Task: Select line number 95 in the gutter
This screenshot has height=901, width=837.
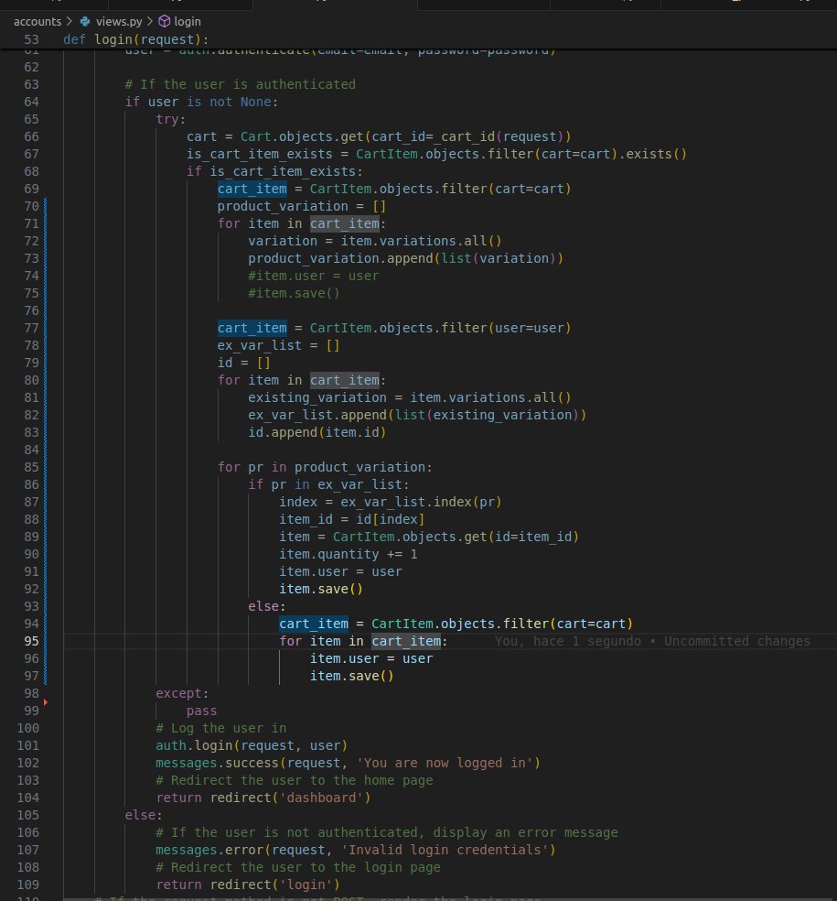Action: click(x=32, y=641)
